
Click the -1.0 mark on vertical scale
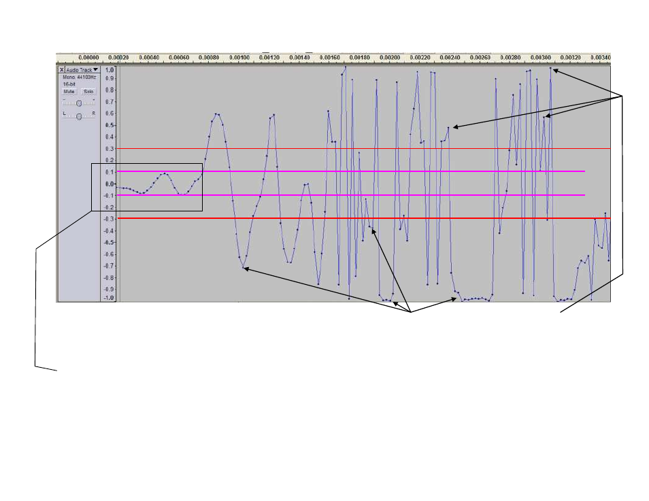(x=108, y=298)
